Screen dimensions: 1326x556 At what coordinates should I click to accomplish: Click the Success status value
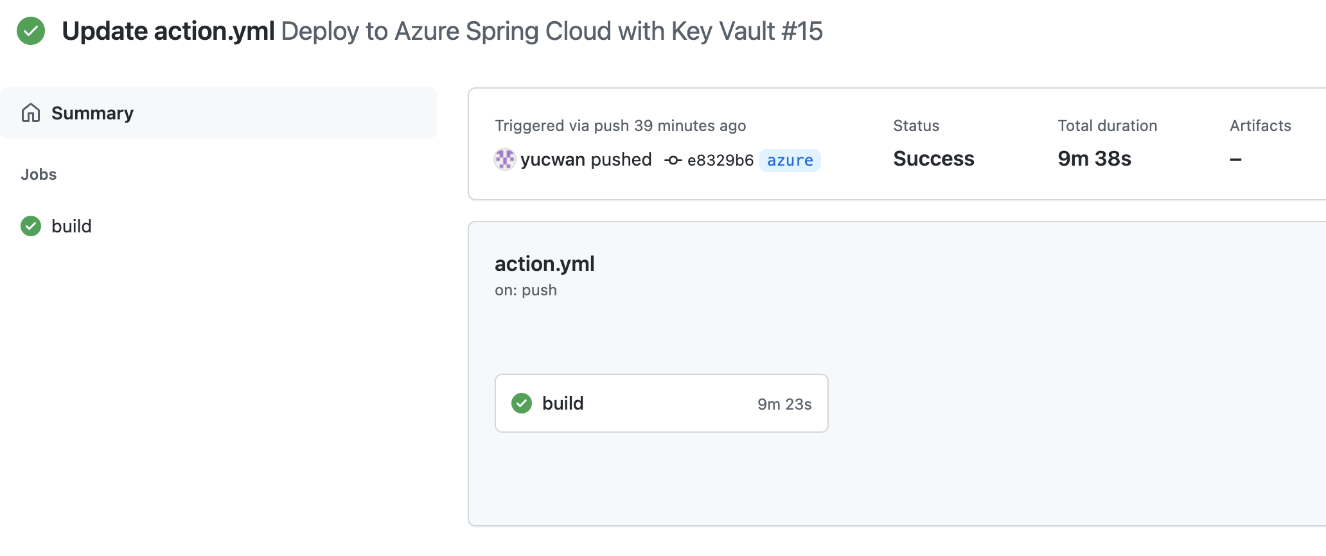tap(933, 159)
